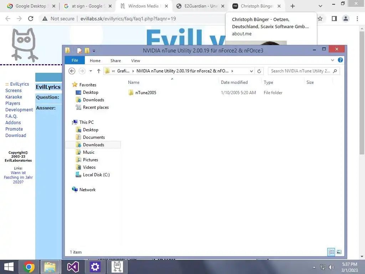Open Explorer help via question mark icon

340,60
